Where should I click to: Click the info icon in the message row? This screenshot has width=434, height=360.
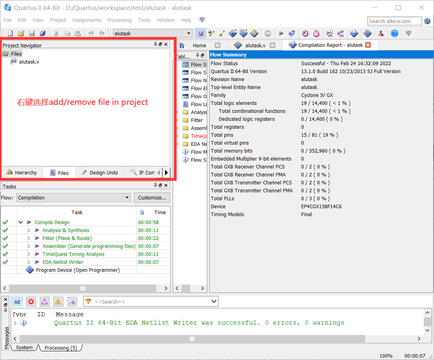[23, 323]
